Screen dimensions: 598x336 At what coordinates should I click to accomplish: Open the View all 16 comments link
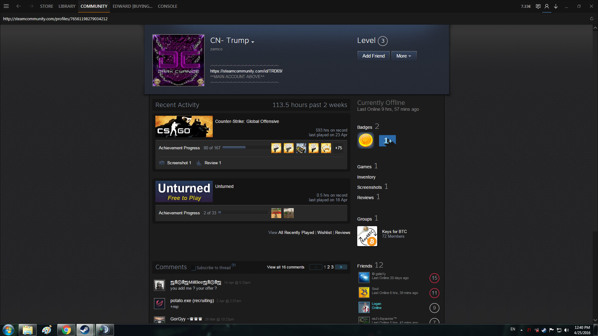coord(285,267)
